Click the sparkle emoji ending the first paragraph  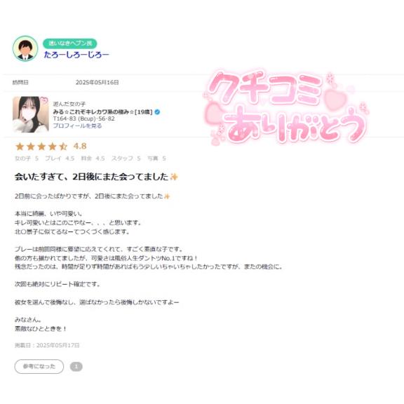[167, 196]
